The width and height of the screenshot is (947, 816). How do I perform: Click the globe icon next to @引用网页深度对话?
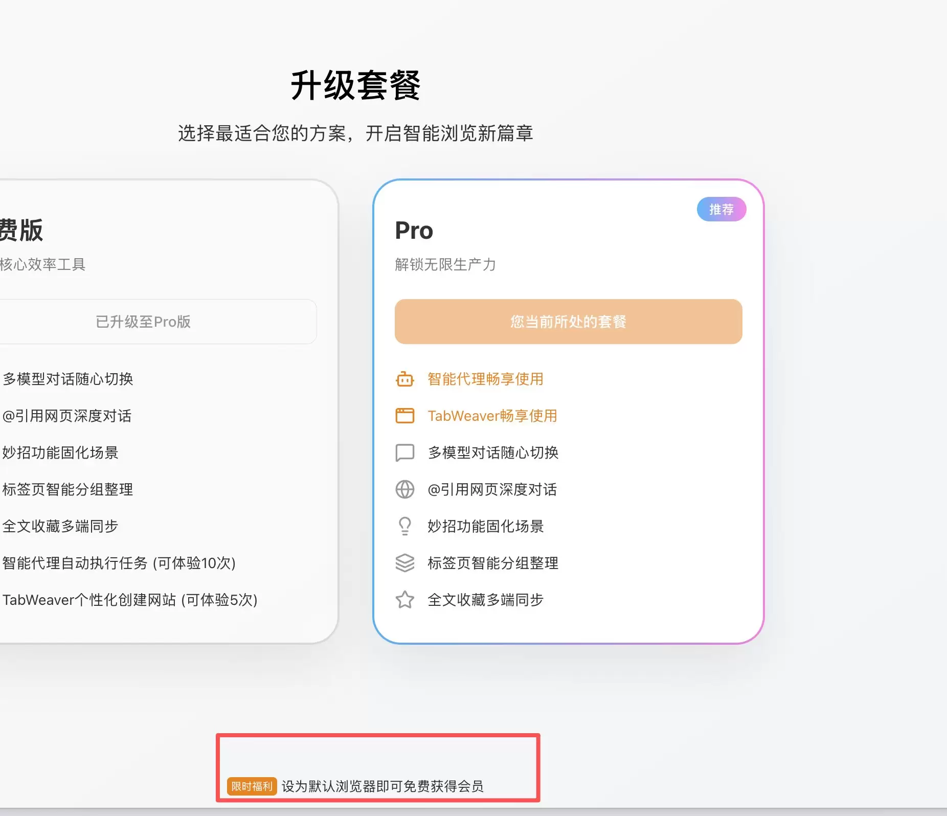coord(404,489)
